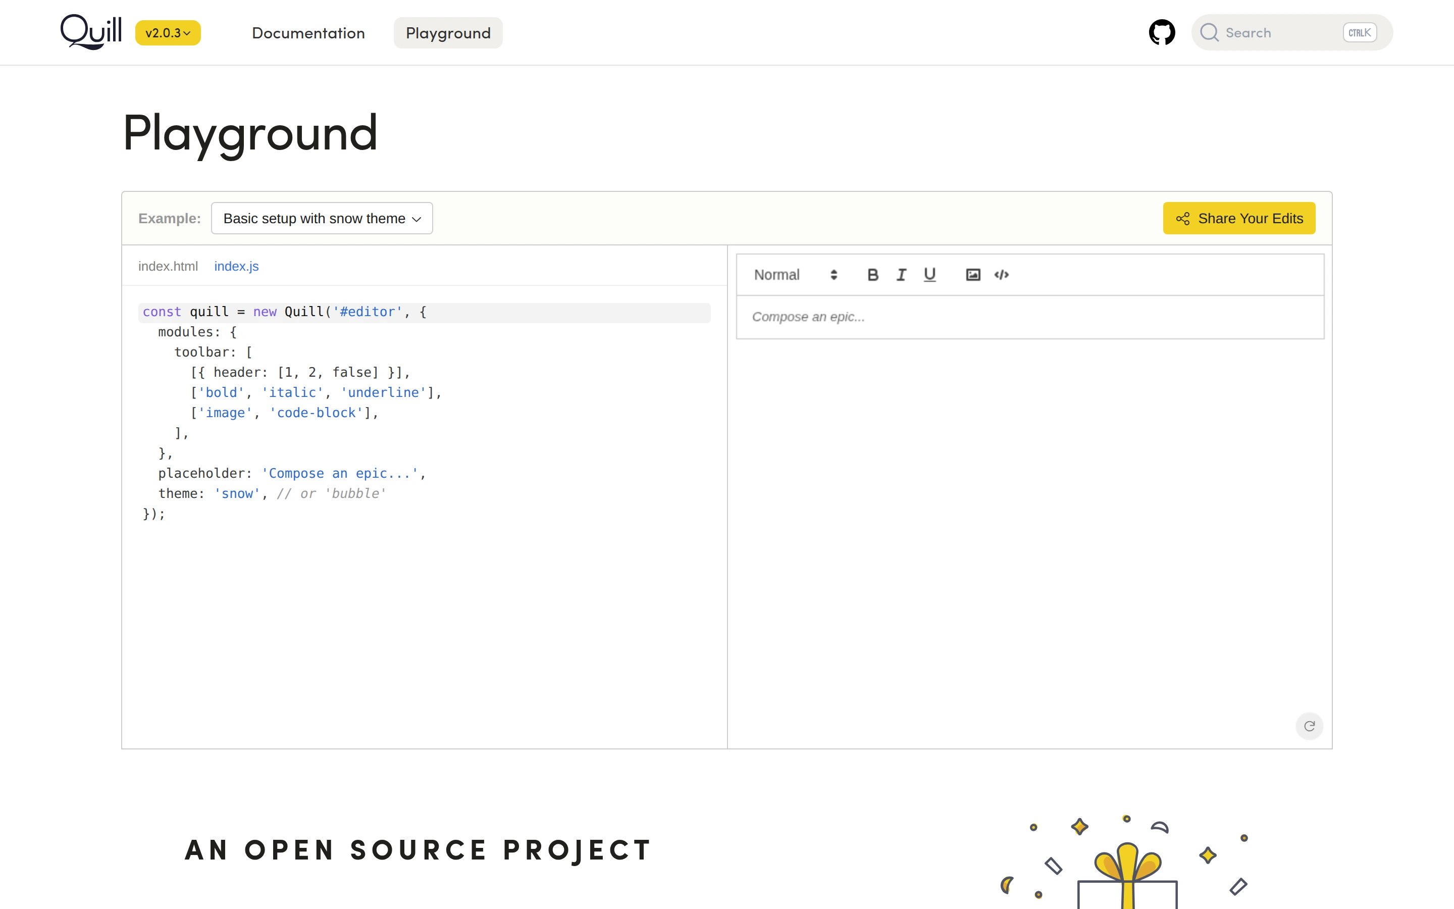1454x909 pixels.
Task: Select the Playground nav item
Action: pos(448,33)
